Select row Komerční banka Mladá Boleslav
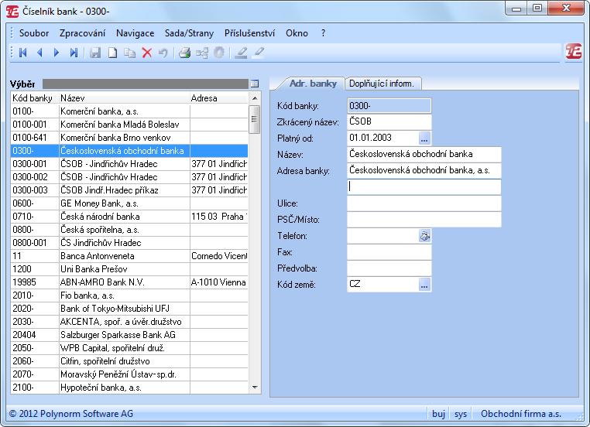The height and width of the screenshot is (427, 590). pyautogui.click(x=129, y=125)
